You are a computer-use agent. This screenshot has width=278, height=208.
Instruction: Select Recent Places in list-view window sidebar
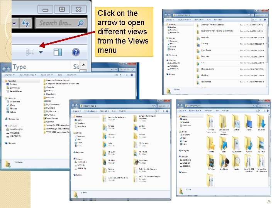(x=14, y=91)
